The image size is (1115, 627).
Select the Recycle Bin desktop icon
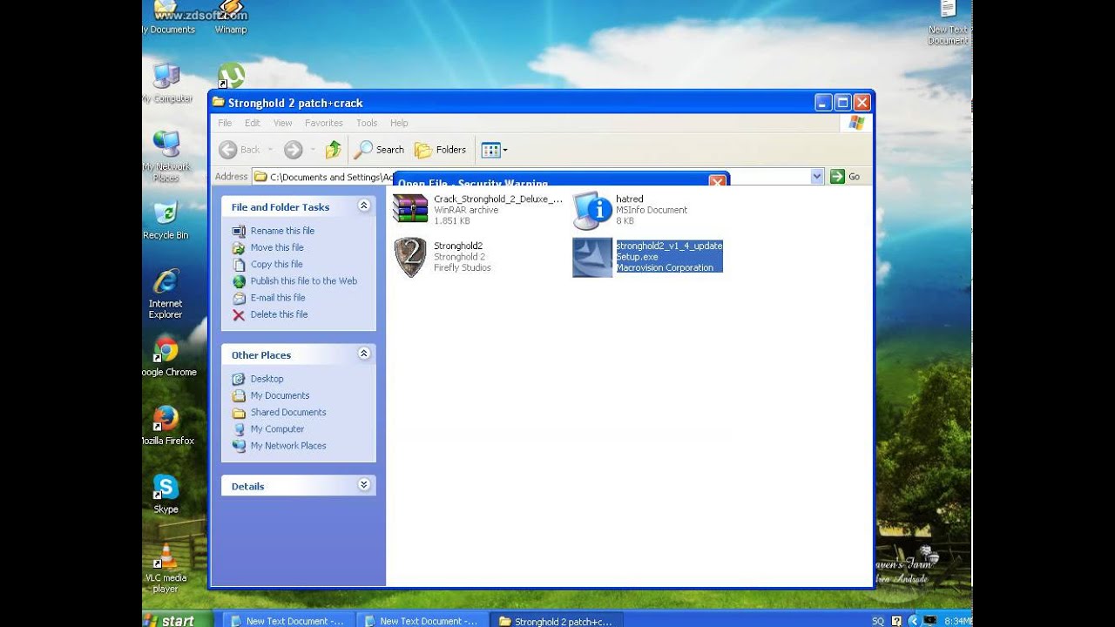point(166,220)
